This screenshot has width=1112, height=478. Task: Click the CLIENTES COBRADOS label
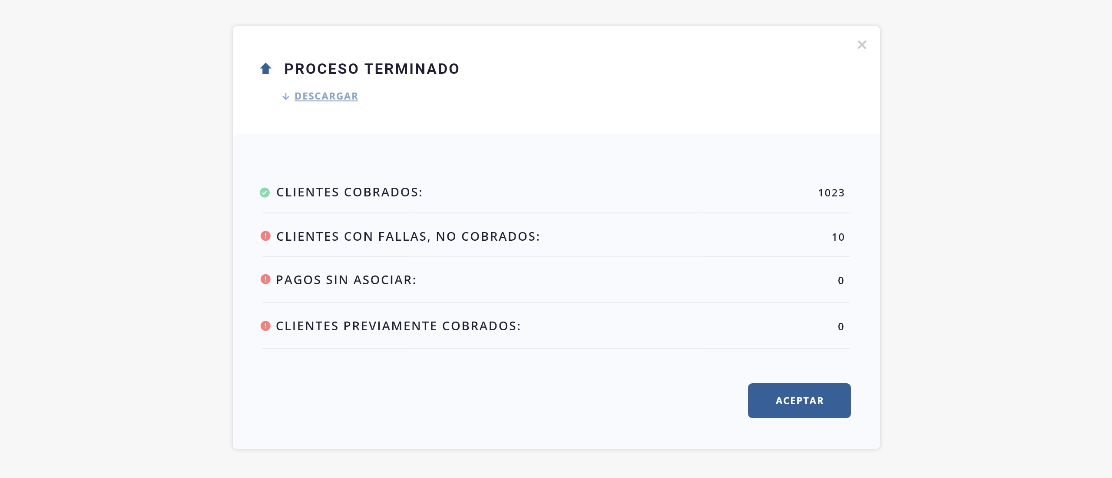349,193
